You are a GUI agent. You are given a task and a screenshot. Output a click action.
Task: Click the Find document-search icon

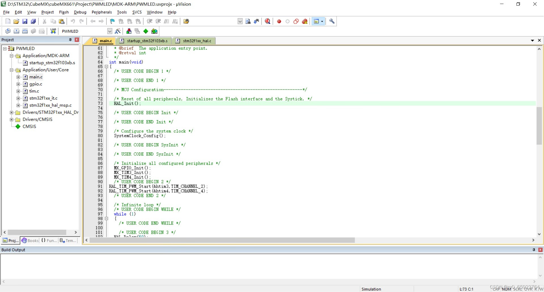248,21
